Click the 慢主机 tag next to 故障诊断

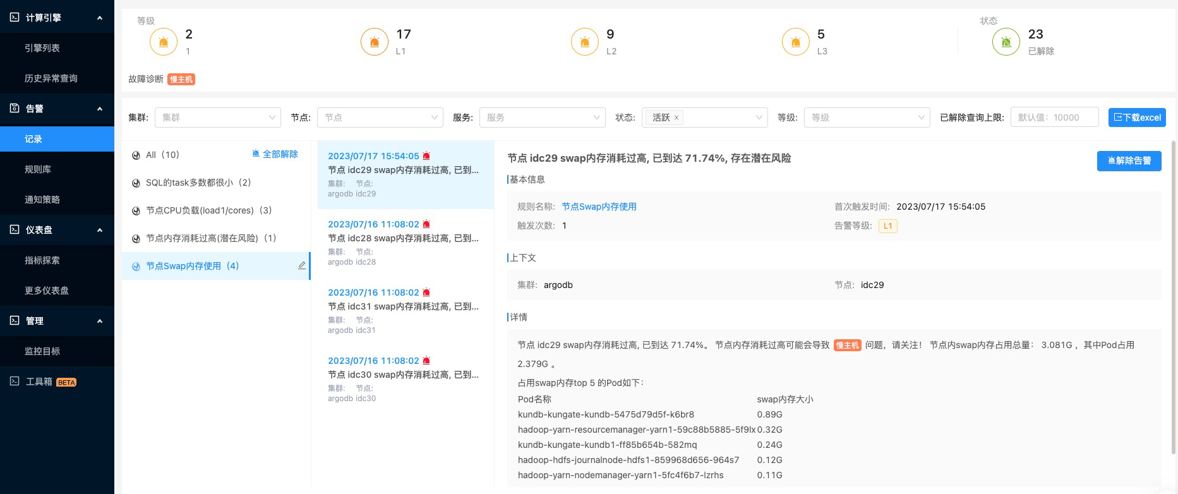(x=181, y=80)
